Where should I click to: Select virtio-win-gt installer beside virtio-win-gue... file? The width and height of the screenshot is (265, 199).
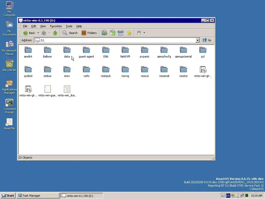click(x=28, y=91)
